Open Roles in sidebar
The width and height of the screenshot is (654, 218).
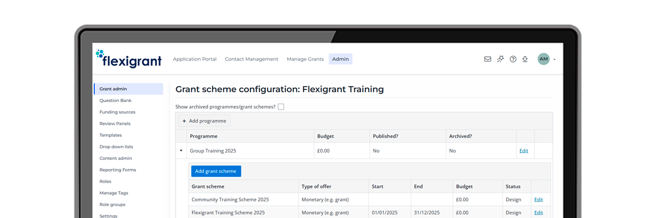coord(105,181)
